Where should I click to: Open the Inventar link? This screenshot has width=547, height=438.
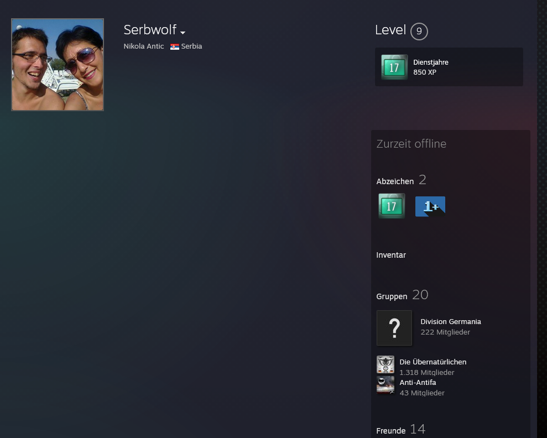click(x=391, y=255)
